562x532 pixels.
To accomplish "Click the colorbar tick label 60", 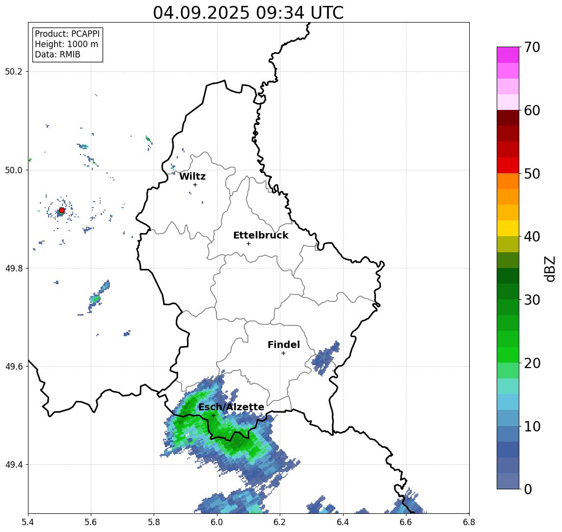I will (532, 110).
